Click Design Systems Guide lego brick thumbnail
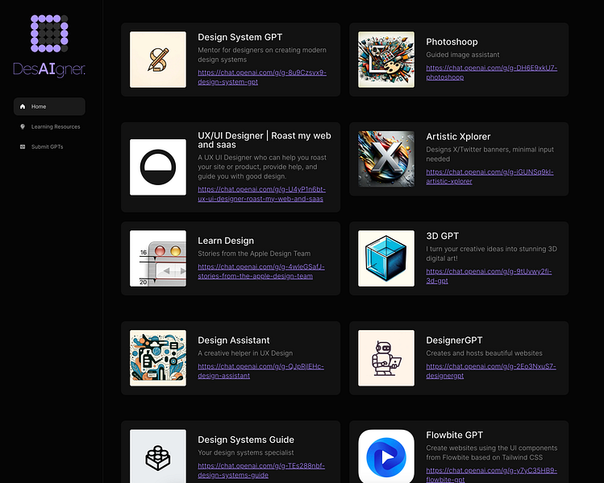604x483 pixels. (158, 456)
